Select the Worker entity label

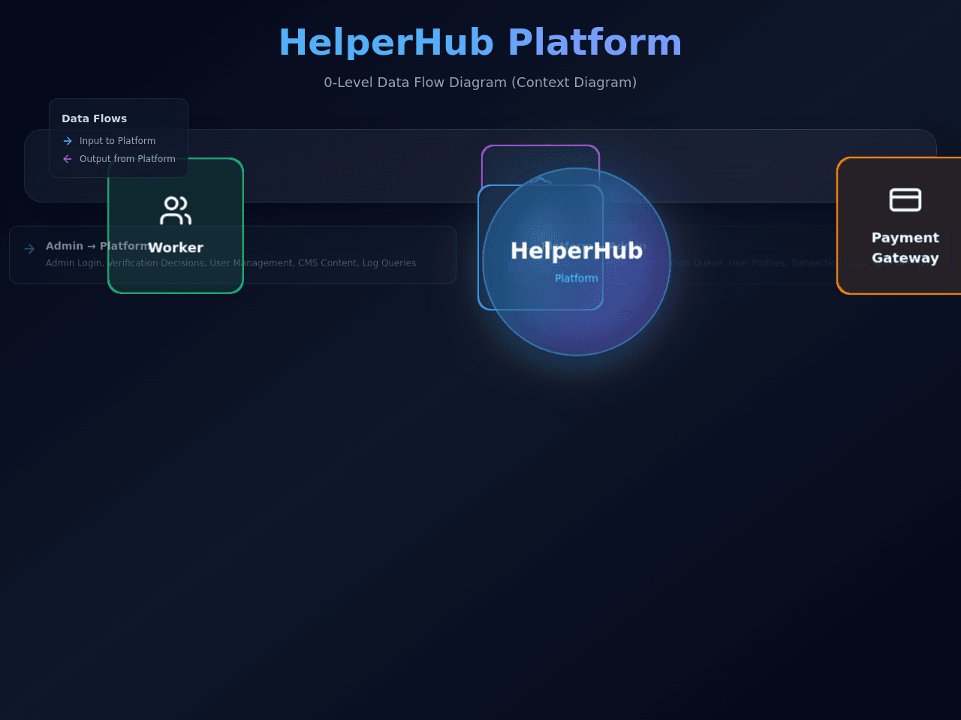click(176, 247)
